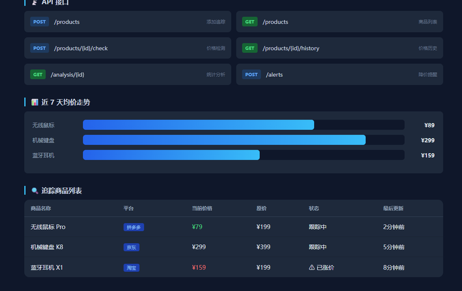Click the red ¥159 current price
Screen dimensions: 462x291
[x=199, y=267]
